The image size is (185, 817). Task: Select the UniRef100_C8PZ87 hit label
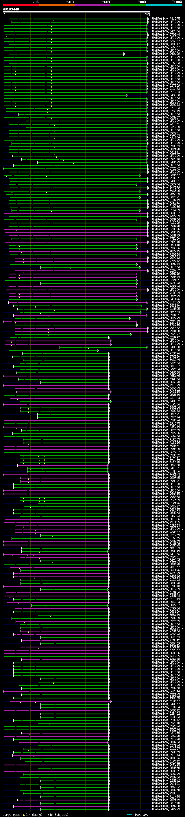[166, 605]
